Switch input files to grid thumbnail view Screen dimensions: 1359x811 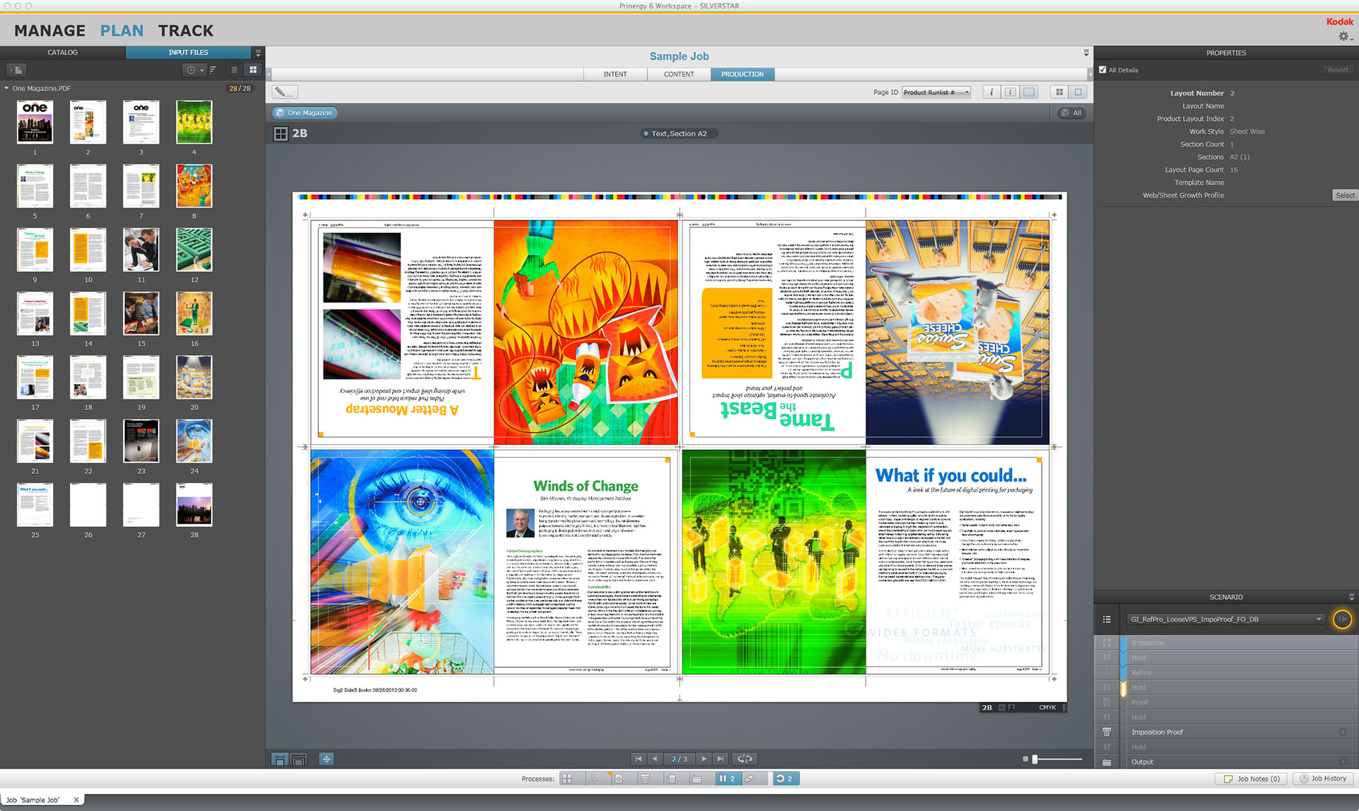coord(253,70)
